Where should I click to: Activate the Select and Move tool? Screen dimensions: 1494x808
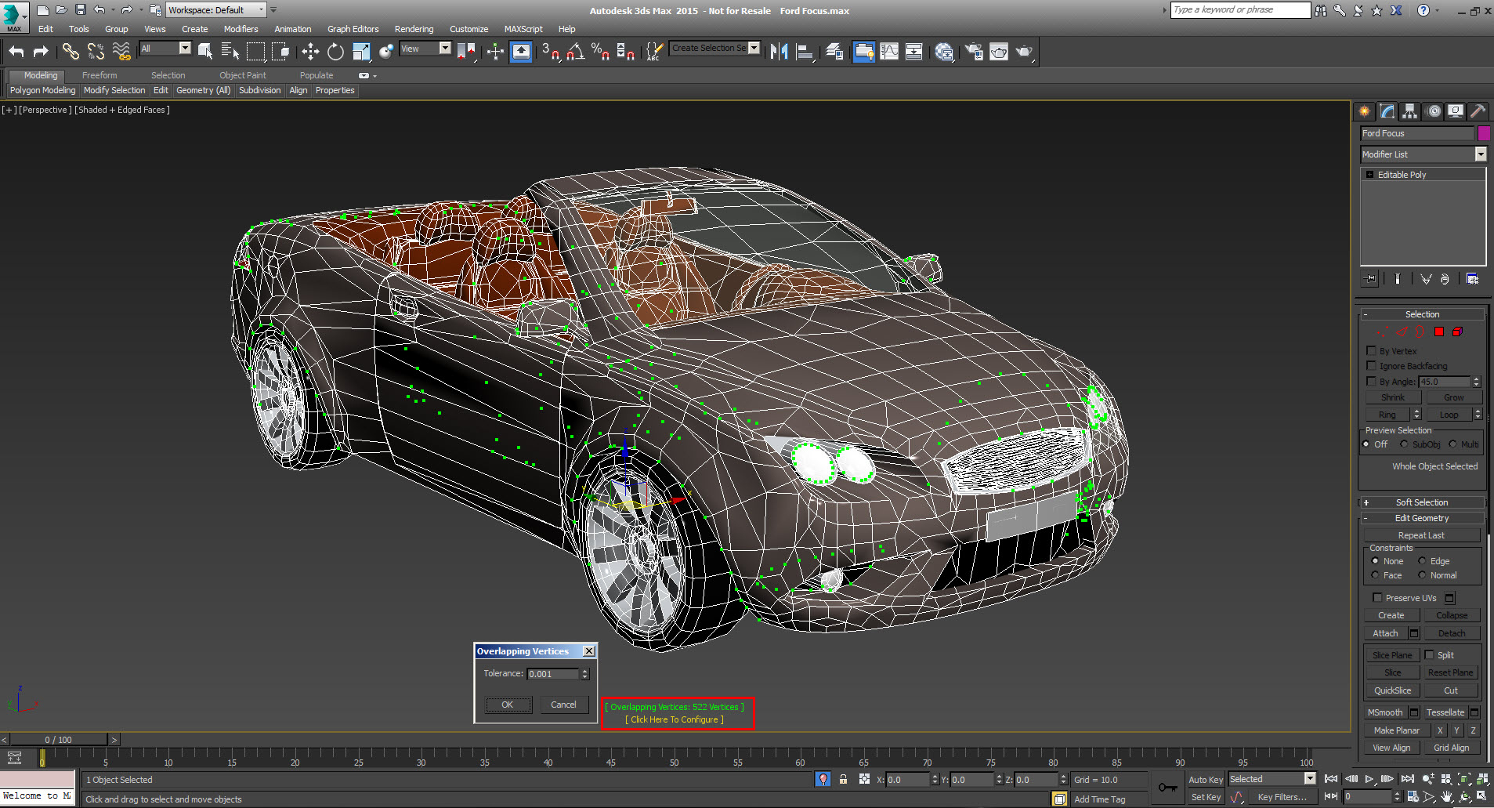coord(311,51)
